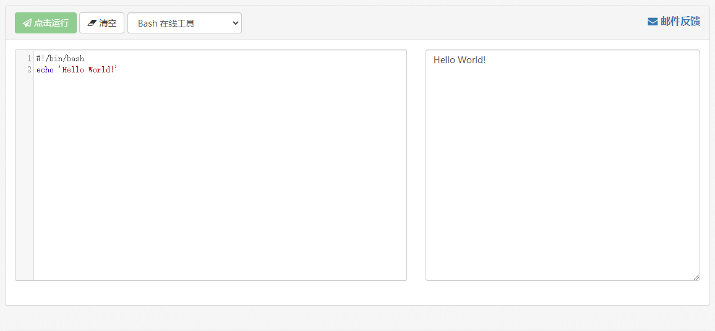Image resolution: width=715 pixels, height=331 pixels.
Task: Click the envelope icon beside 邮件反馈
Action: click(x=653, y=22)
